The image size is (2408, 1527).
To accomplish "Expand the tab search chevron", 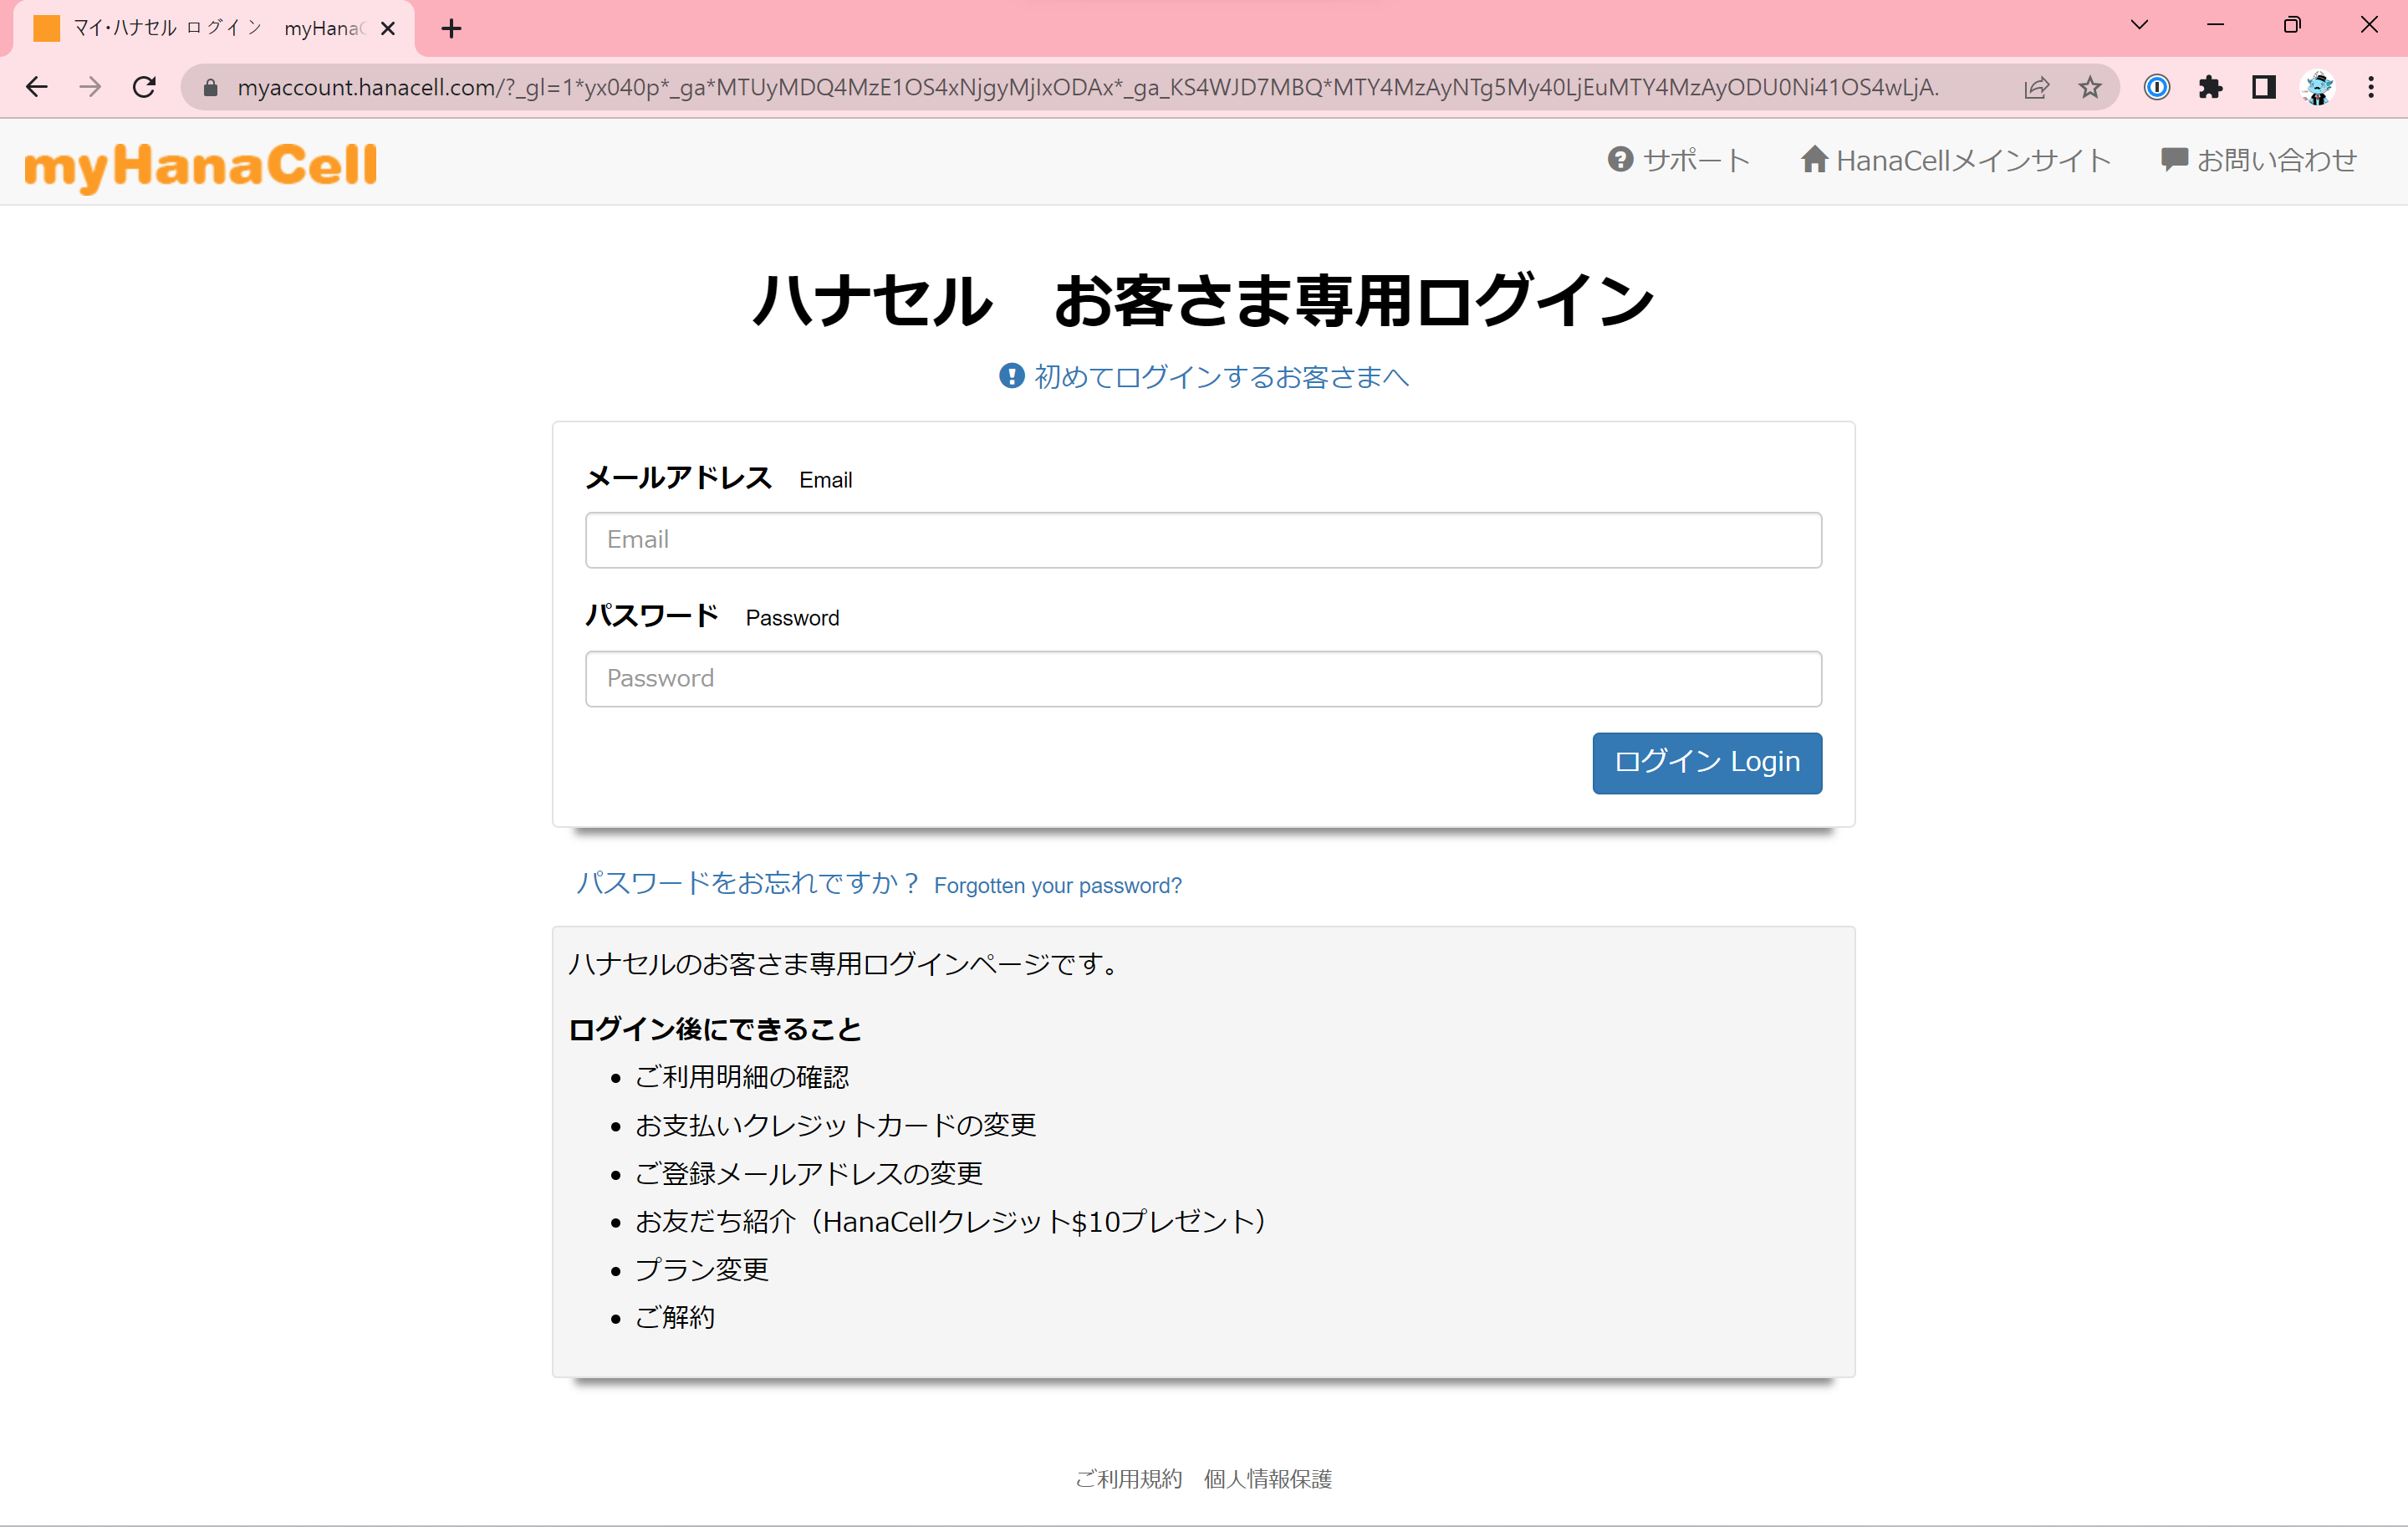I will pos(2139,26).
